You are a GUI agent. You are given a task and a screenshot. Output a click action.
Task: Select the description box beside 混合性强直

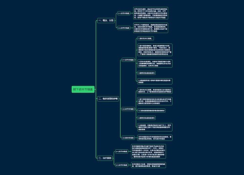point(155,138)
